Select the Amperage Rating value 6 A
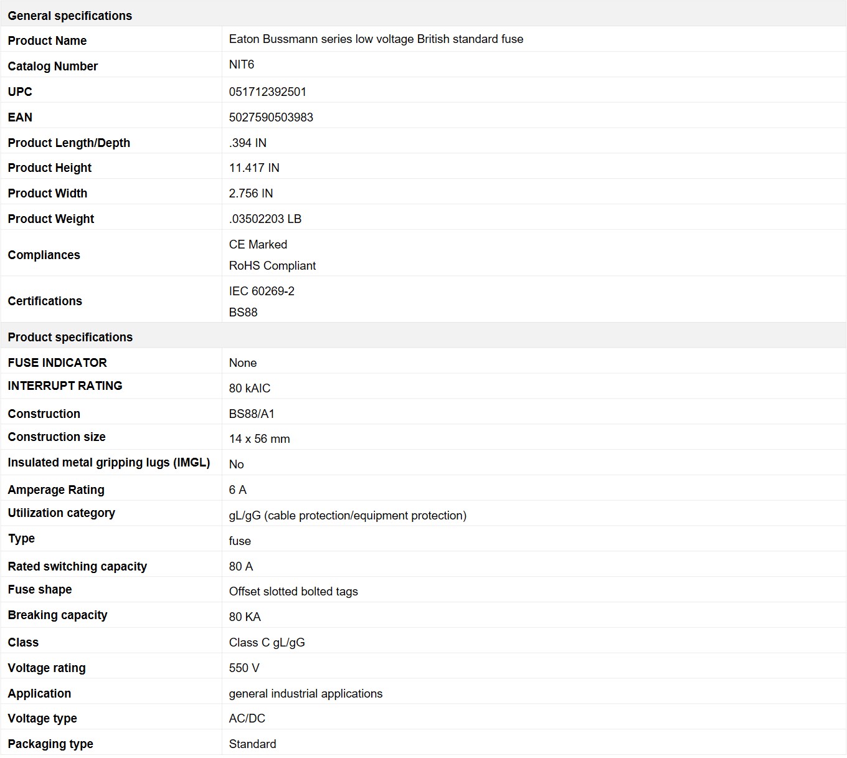This screenshot has height=758, width=847. 237,490
